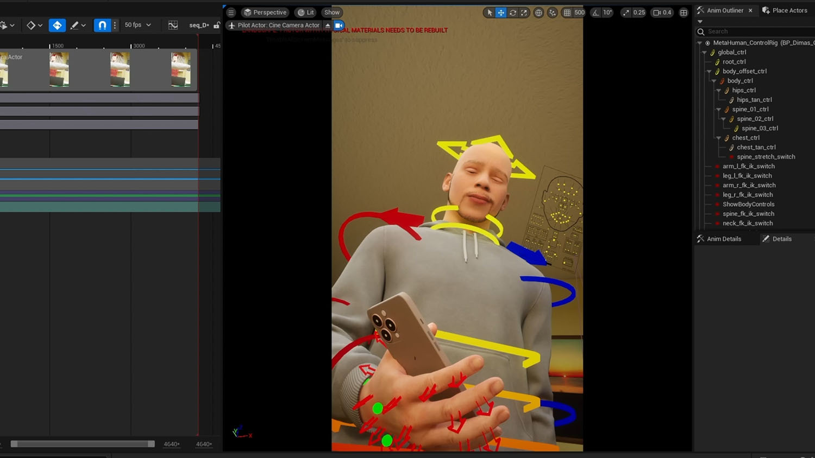Toggle the sequencer snapping magnet
This screenshot has width=815, height=458.
(102, 25)
